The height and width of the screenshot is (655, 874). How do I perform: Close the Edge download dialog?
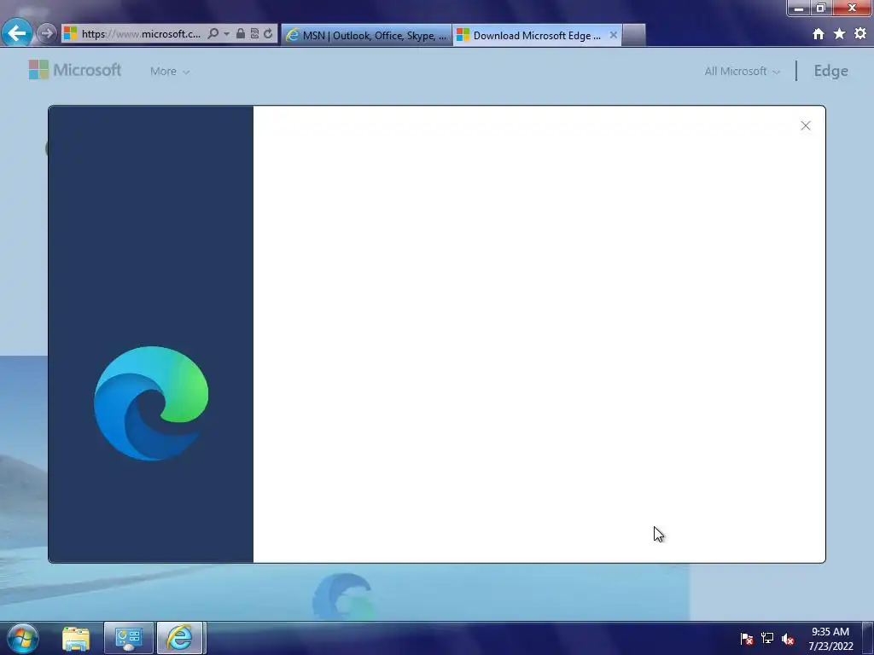coord(806,126)
